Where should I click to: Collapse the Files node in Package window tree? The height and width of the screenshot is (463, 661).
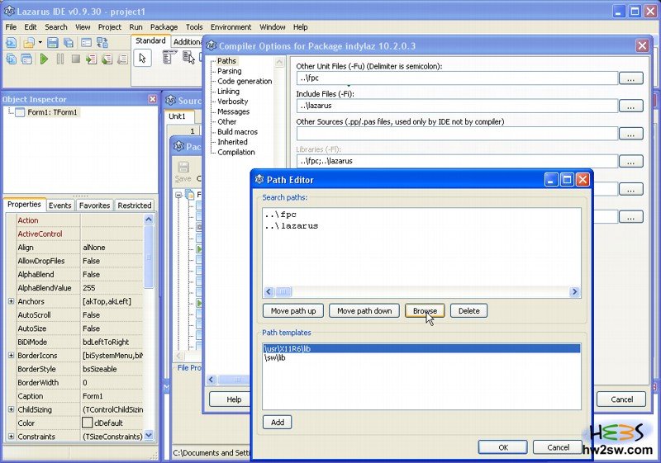[178, 195]
